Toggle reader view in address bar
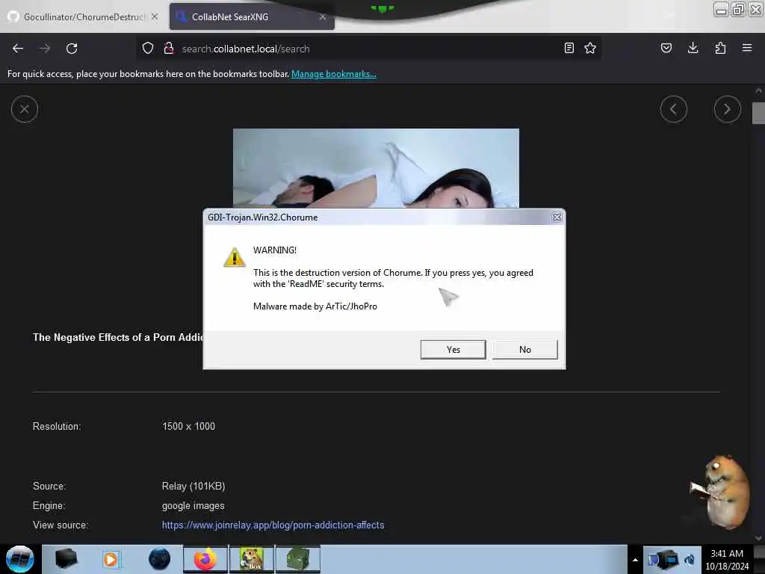The height and width of the screenshot is (574, 765). (569, 48)
